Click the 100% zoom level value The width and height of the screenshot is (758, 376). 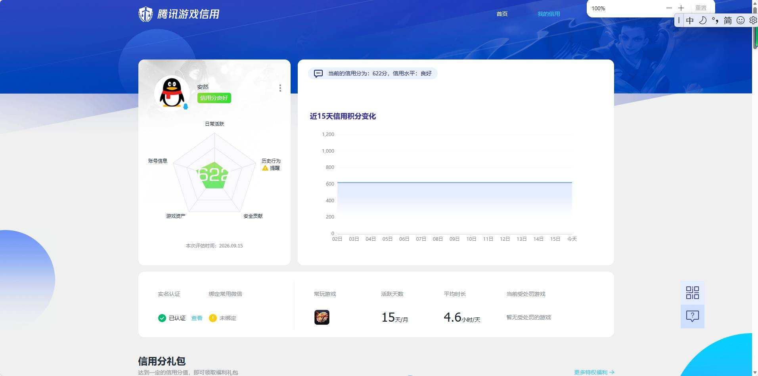point(598,8)
